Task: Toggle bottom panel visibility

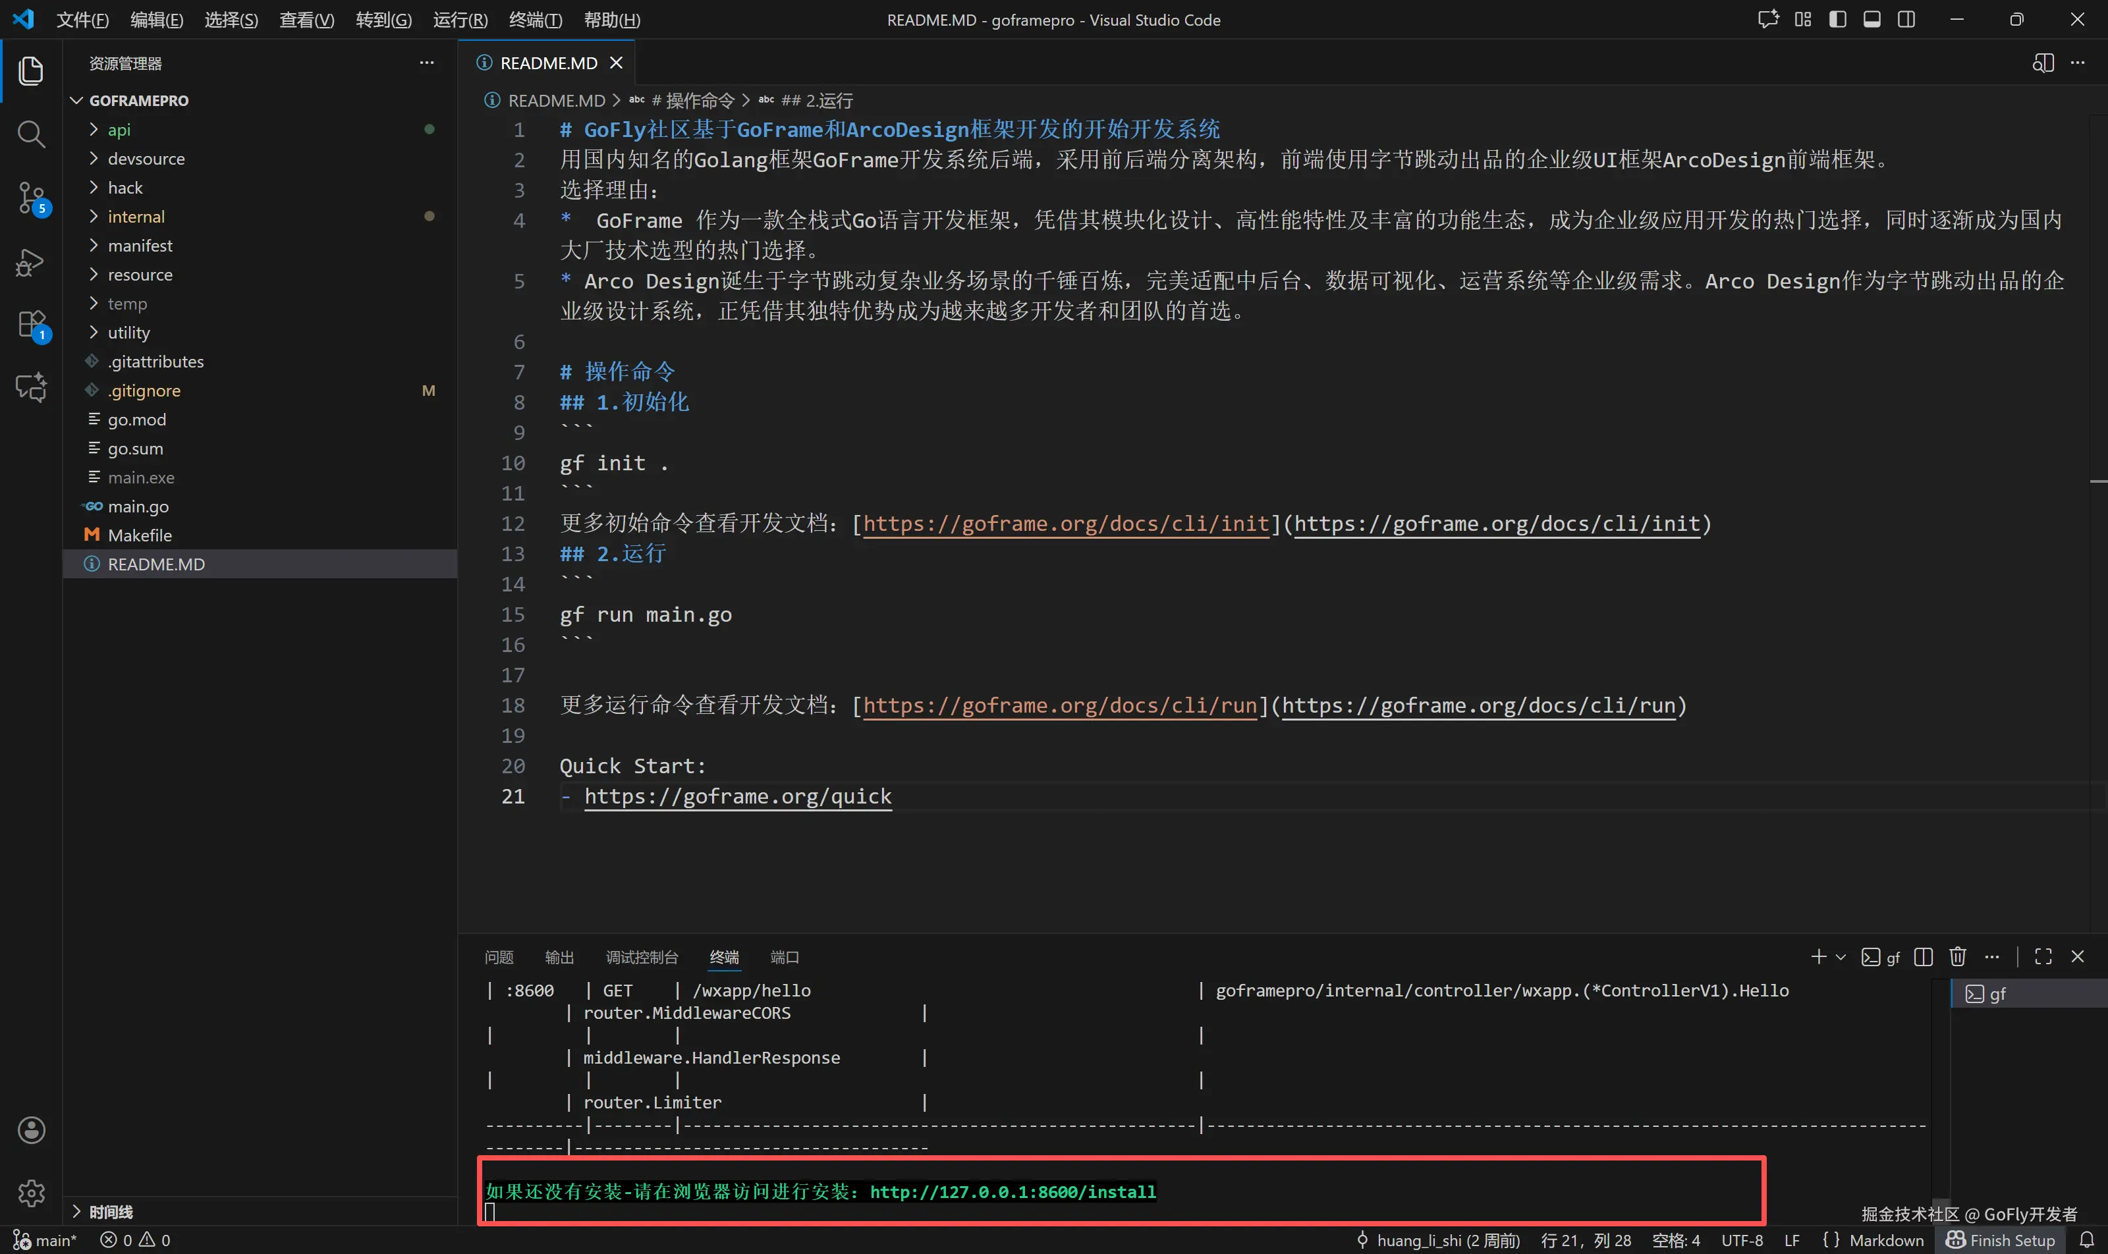Action: tap(1872, 20)
